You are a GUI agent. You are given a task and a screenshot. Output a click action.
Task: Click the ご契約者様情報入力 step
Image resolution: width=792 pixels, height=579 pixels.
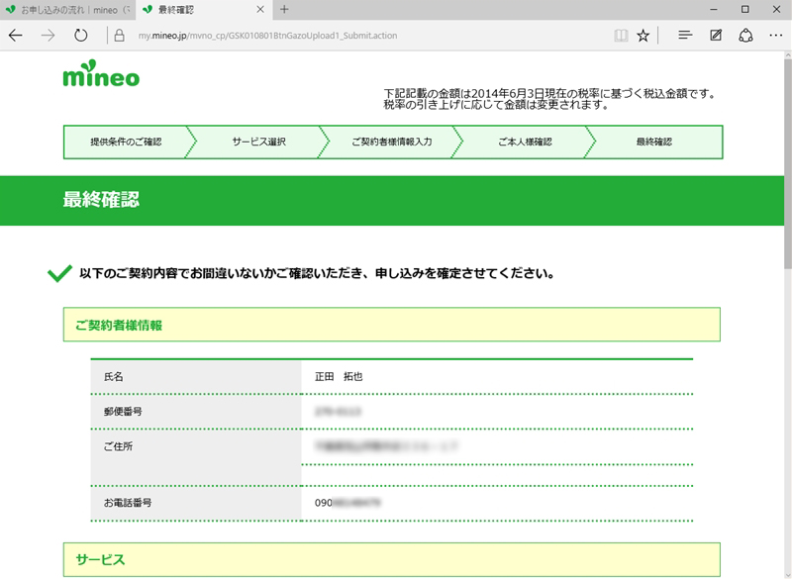[x=391, y=142]
